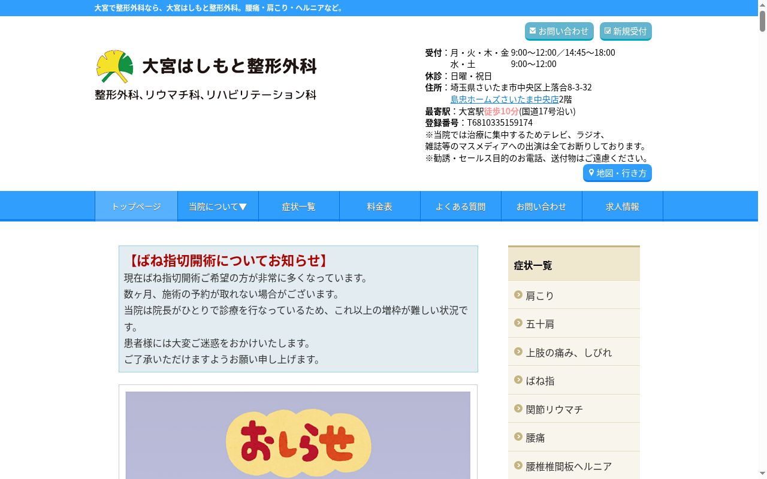Expand the 当院について dropdown menu
767x479 pixels.
[x=218, y=207]
